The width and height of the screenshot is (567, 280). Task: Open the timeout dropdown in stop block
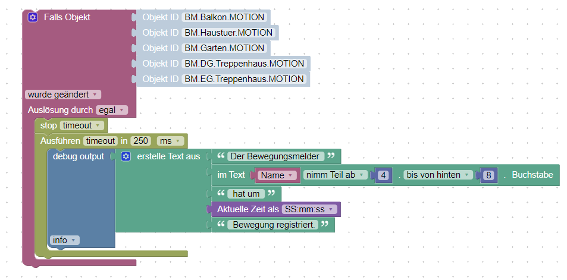point(82,125)
